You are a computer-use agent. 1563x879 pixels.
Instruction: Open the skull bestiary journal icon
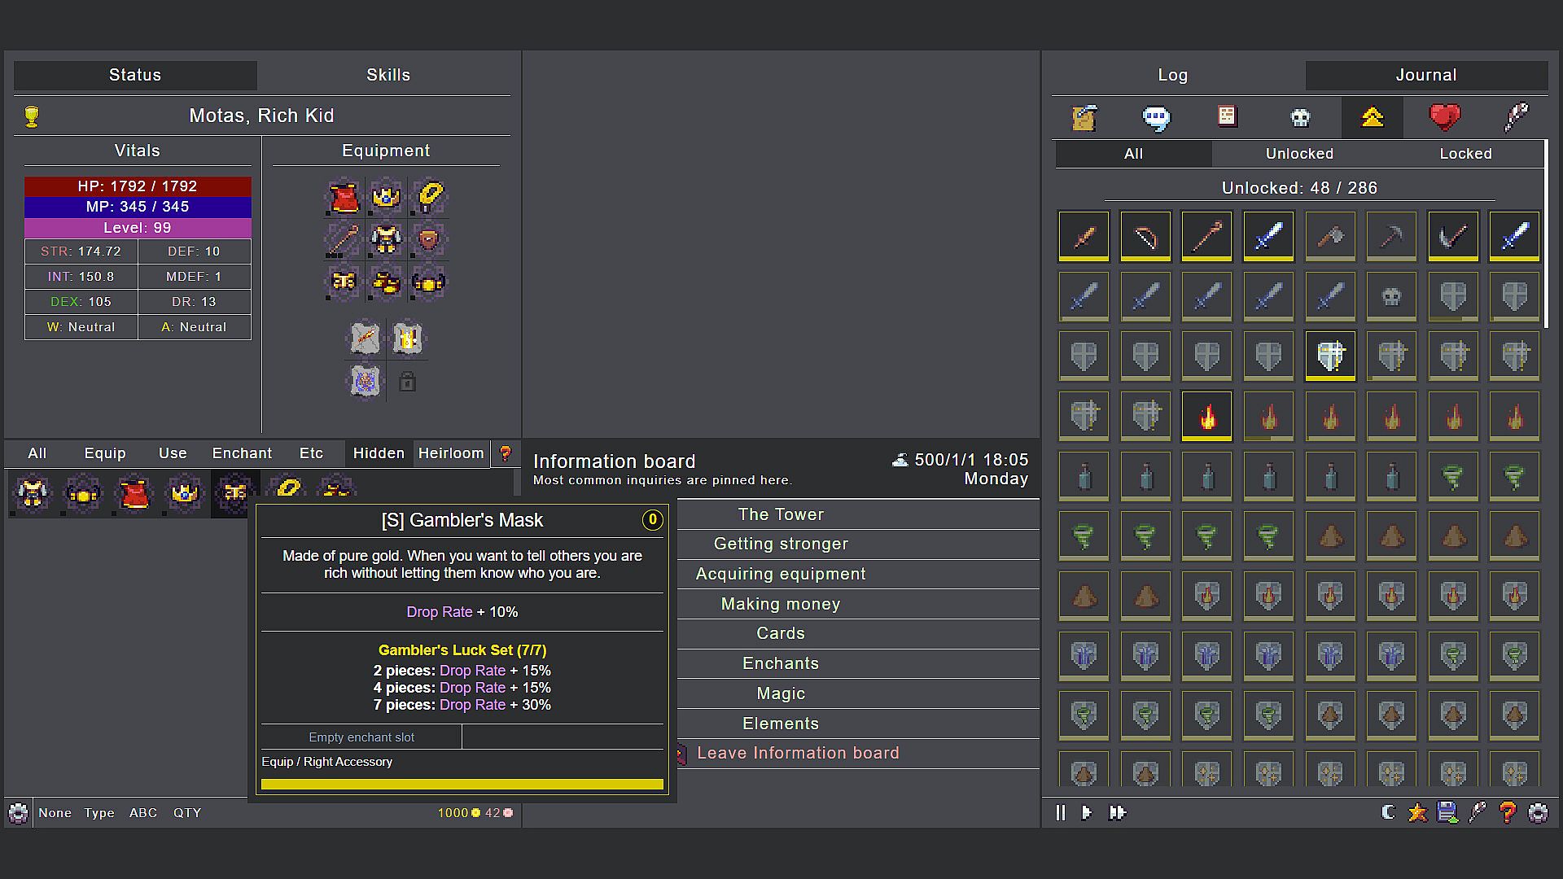point(1300,118)
